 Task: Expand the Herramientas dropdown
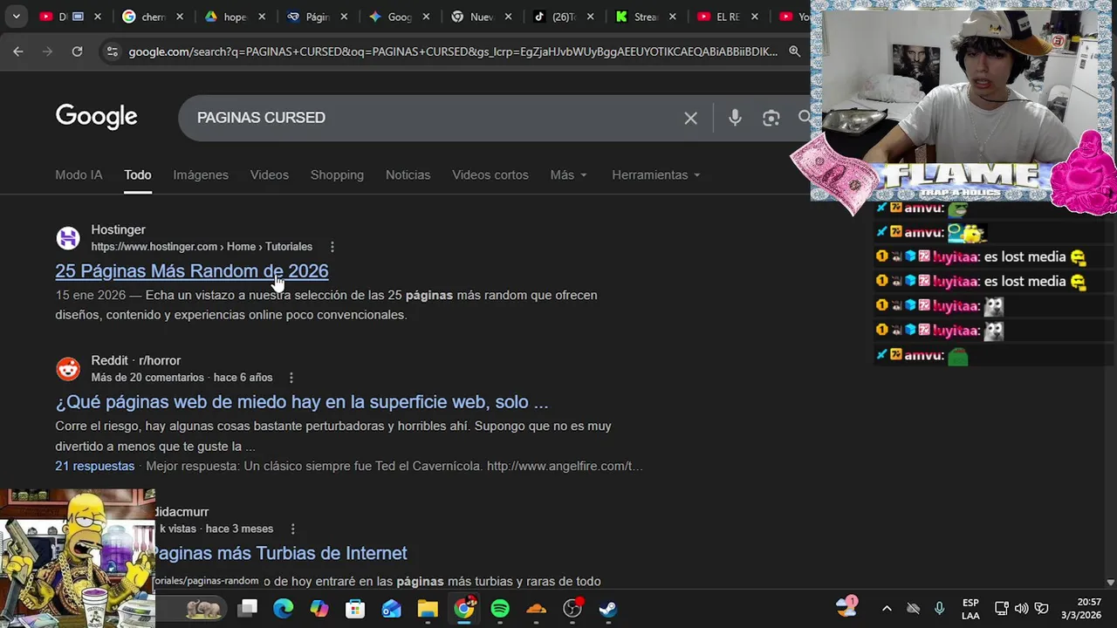point(656,174)
